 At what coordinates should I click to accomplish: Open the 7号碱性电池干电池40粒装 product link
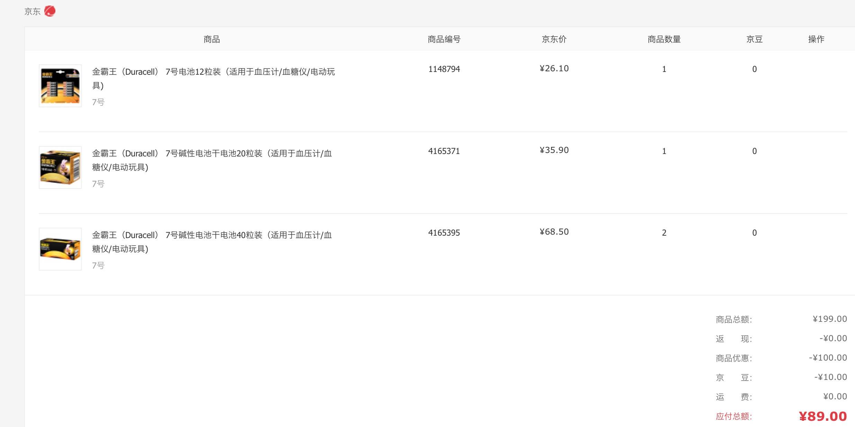tap(212, 235)
